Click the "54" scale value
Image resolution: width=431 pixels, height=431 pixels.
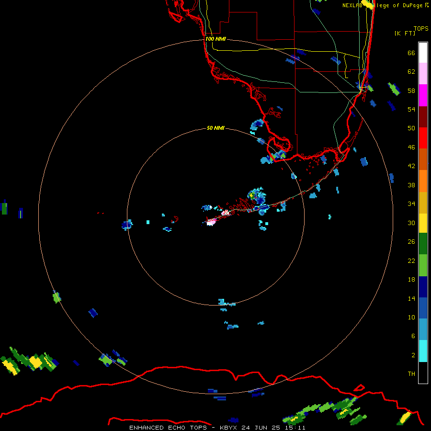point(411,109)
